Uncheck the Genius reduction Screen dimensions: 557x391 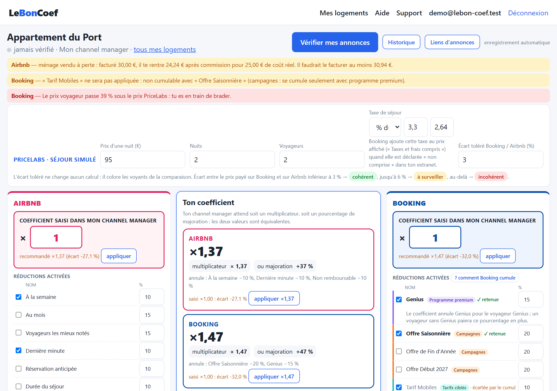(399, 299)
